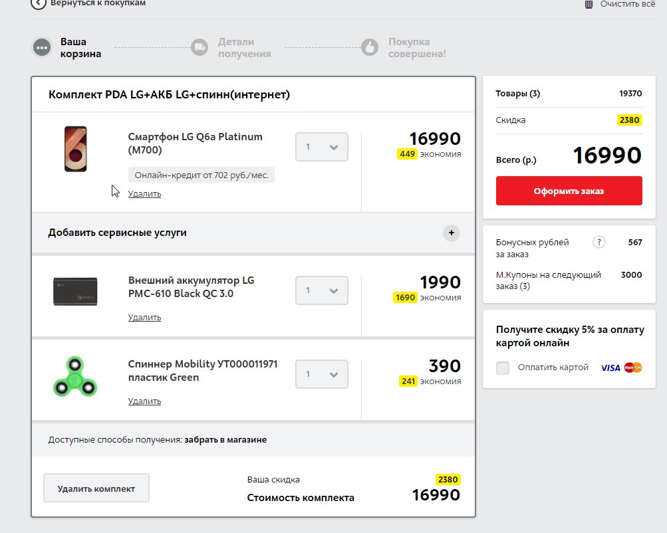
Task: Open Внешний аккумулятор LG PMC-610 title
Action: tap(191, 287)
